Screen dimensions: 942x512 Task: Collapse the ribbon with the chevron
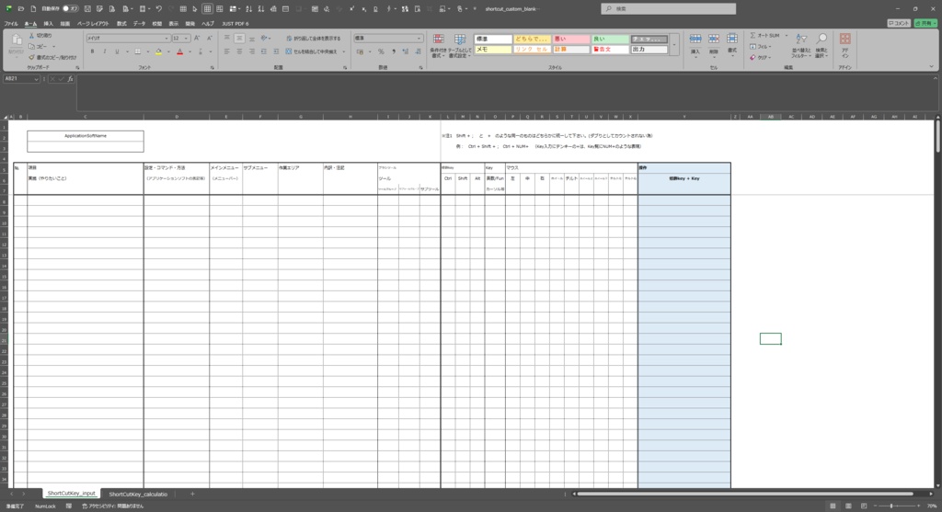click(931, 67)
